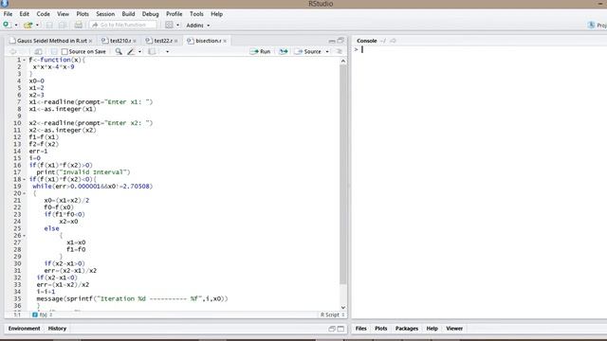Click the editor Save current document icon
Screen dimensions: 607x341
(54, 51)
